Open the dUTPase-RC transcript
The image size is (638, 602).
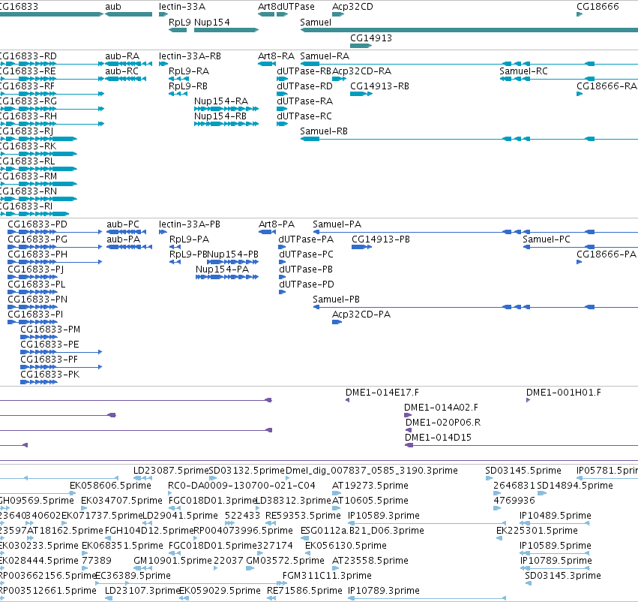[304, 116]
